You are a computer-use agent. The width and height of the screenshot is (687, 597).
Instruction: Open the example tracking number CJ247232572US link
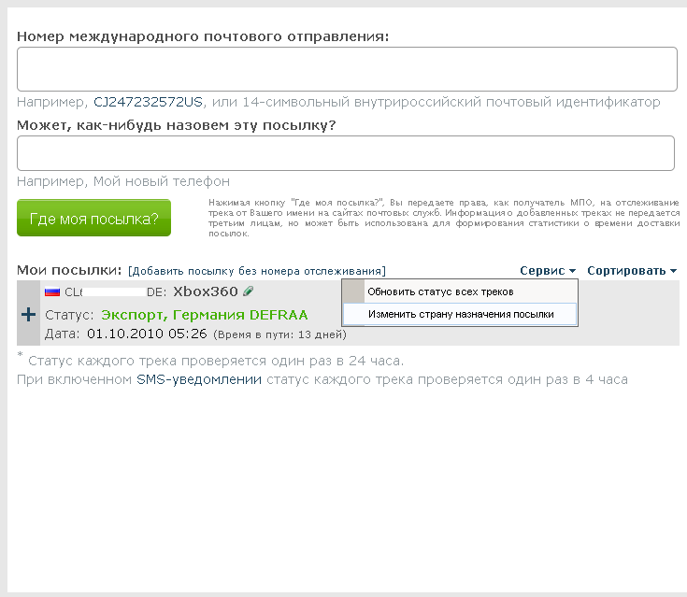point(148,102)
